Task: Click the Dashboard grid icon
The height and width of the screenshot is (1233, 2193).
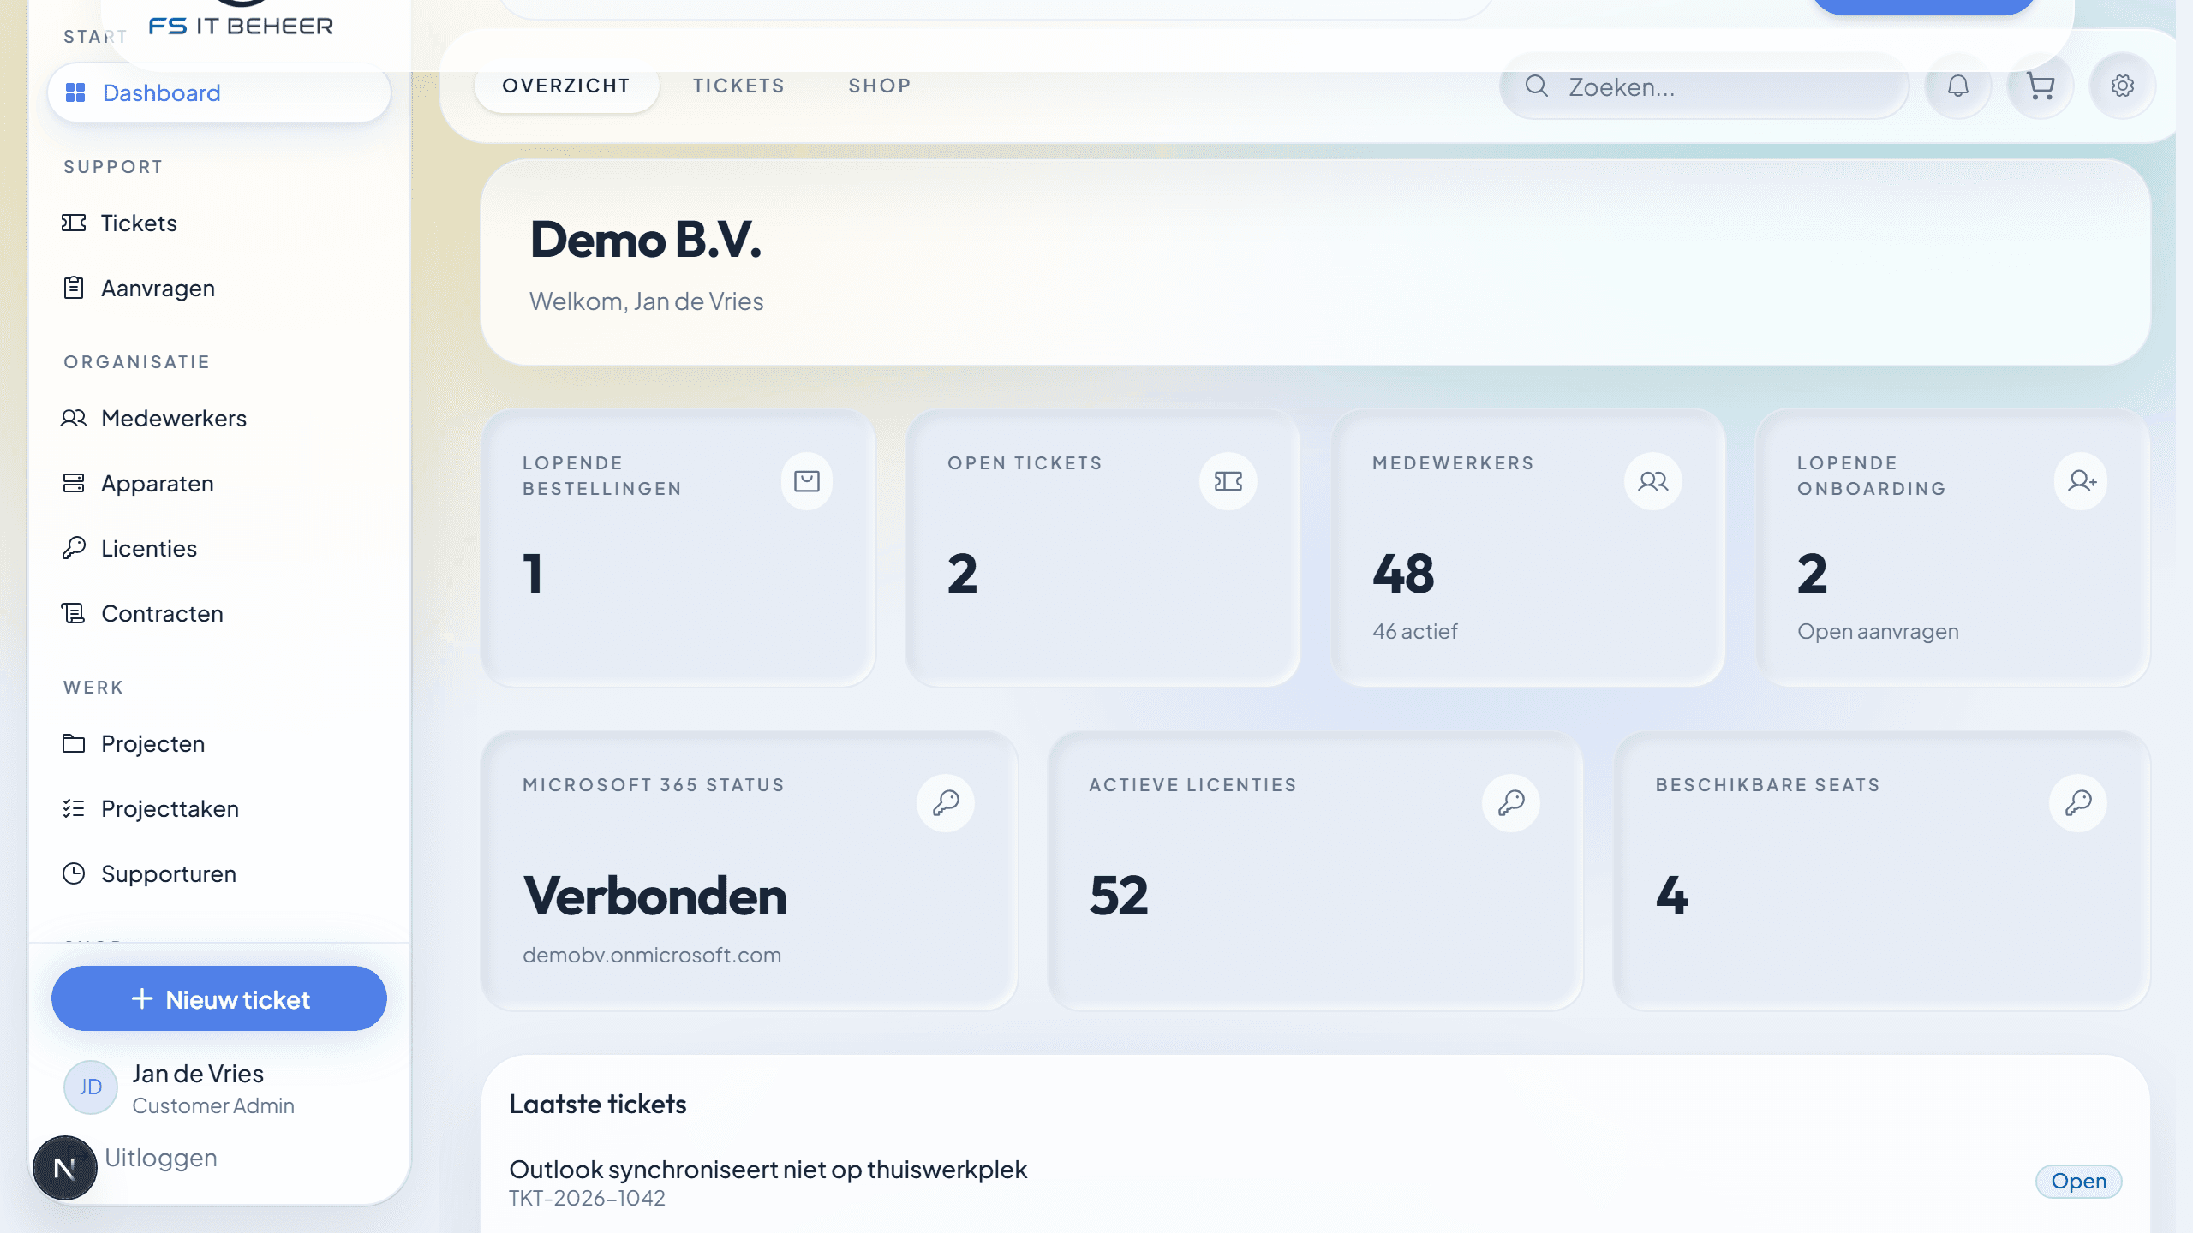Action: [x=75, y=92]
